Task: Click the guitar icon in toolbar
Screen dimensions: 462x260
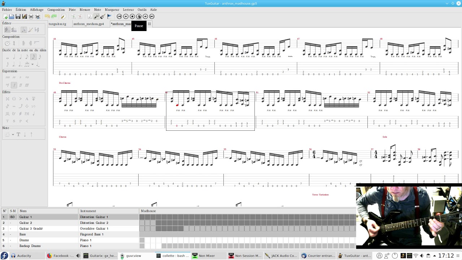Action: click(x=103, y=16)
